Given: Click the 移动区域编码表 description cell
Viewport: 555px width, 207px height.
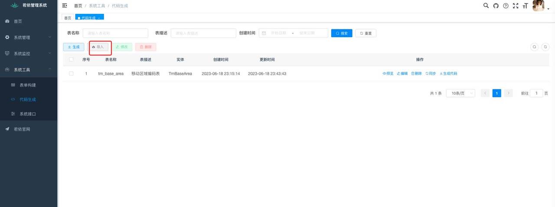Looking at the screenshot, I should coord(145,73).
